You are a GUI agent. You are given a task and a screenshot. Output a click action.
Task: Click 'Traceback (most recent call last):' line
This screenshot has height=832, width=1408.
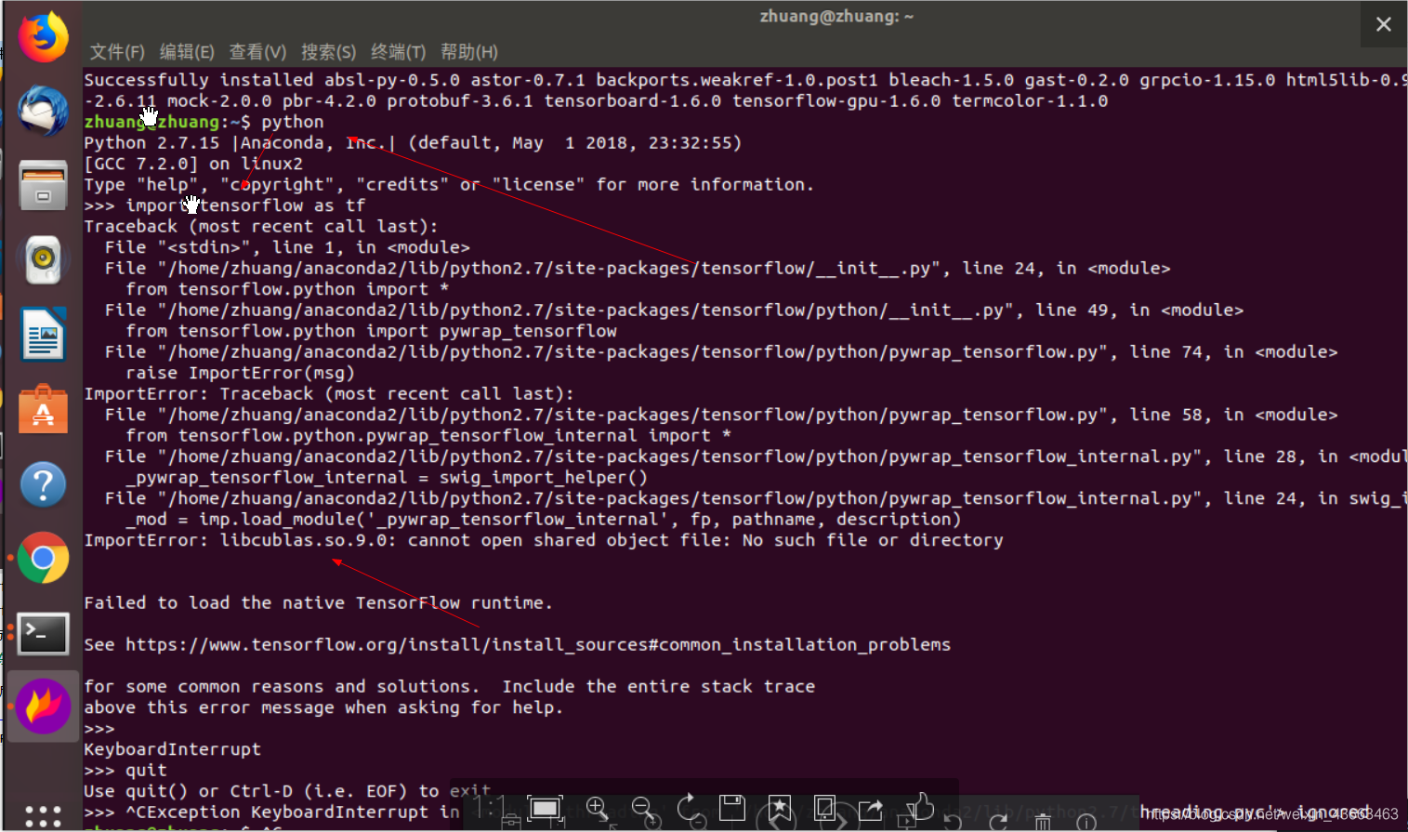[x=260, y=227]
